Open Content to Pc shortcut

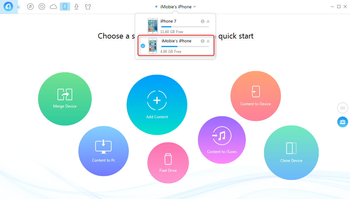(104, 151)
